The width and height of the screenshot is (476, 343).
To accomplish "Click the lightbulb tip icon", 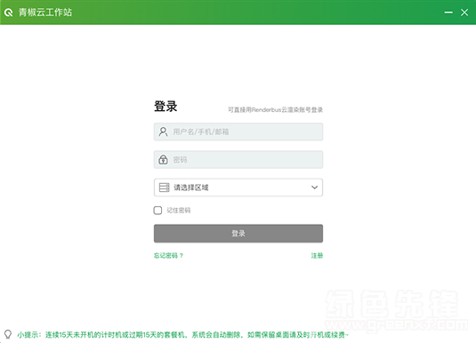I will pyautogui.click(x=8, y=334).
